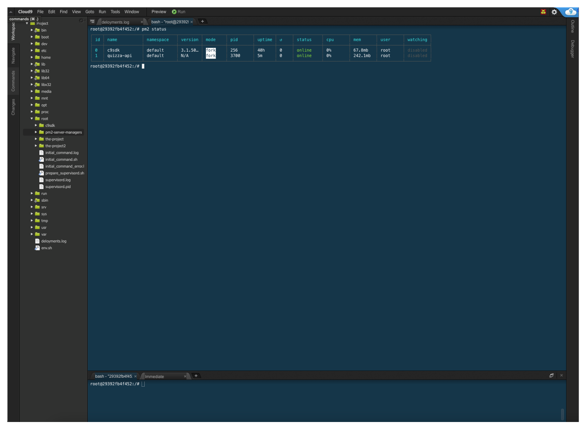This screenshot has width=586, height=429.
Task: Close the bash root terminal tab
Action: tap(192, 22)
